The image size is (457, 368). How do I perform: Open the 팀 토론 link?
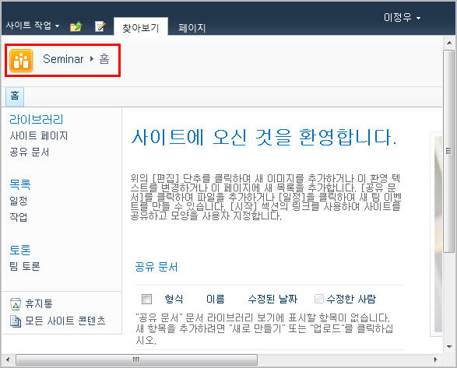(25, 266)
